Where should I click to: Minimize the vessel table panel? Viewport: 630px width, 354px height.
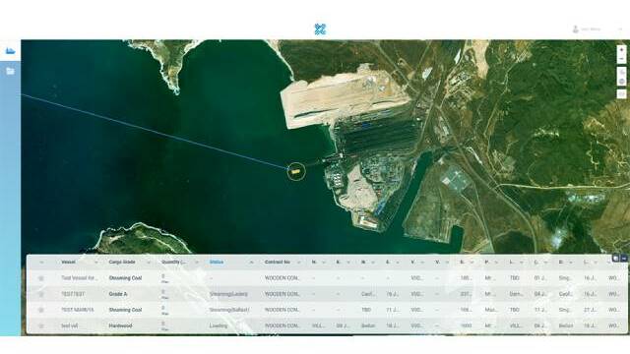coord(624,259)
